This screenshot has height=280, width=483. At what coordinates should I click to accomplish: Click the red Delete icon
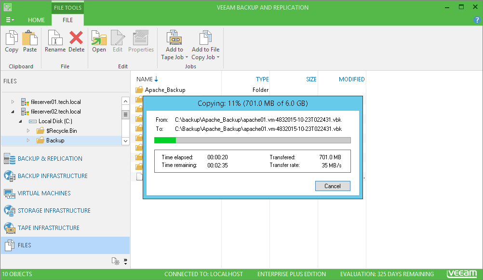coord(76,38)
